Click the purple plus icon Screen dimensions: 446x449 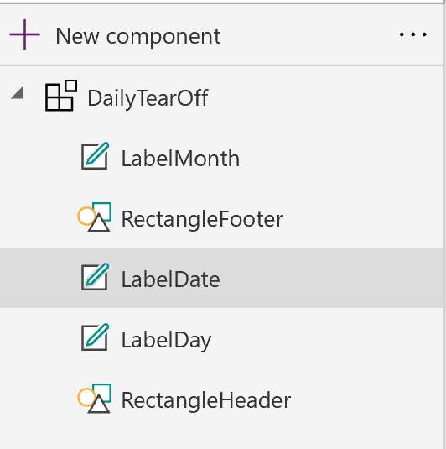tap(24, 34)
